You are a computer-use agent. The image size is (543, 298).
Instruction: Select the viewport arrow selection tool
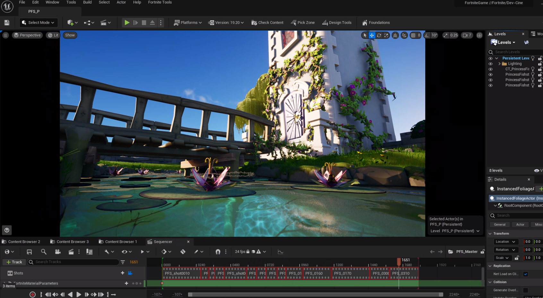click(365, 35)
